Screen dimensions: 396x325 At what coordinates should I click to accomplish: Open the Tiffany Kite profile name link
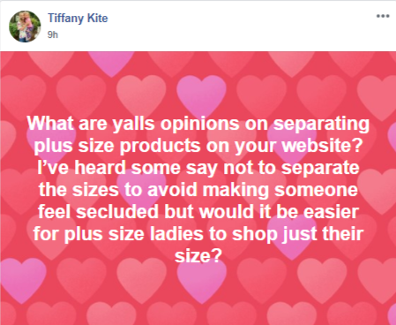tap(78, 19)
